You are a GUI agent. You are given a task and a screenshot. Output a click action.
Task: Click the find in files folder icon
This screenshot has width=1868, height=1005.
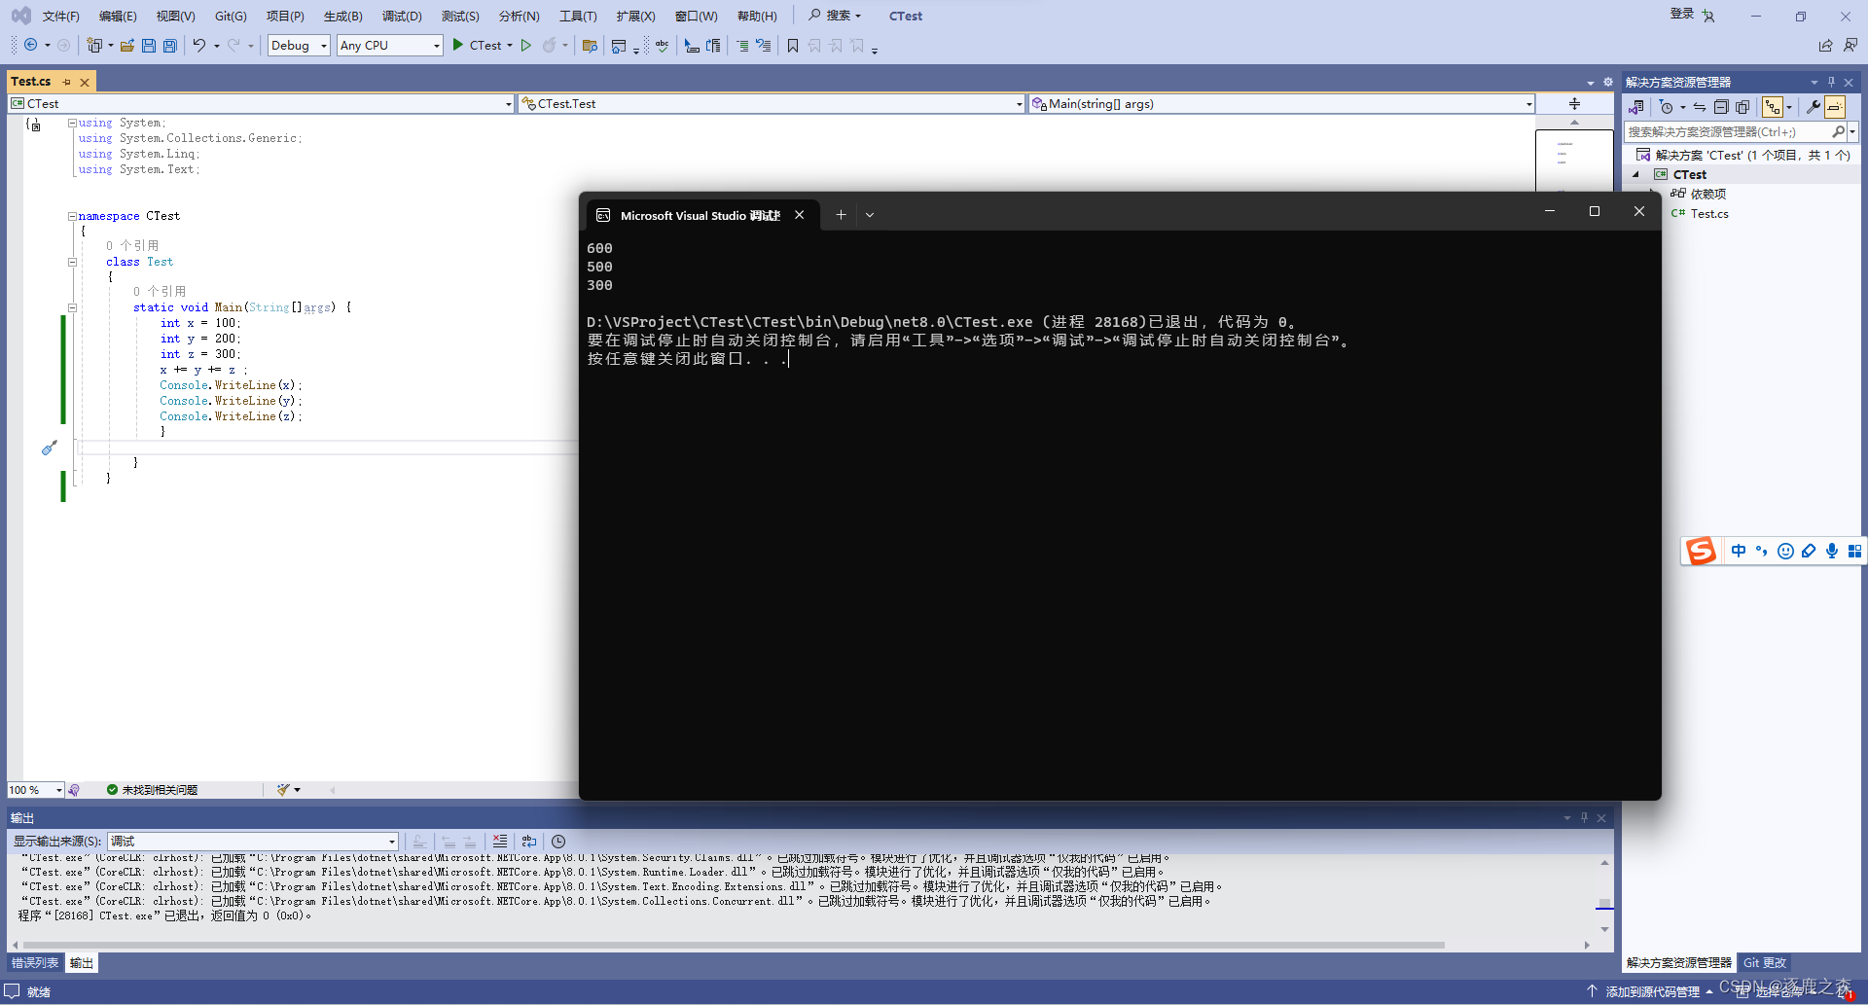(590, 45)
